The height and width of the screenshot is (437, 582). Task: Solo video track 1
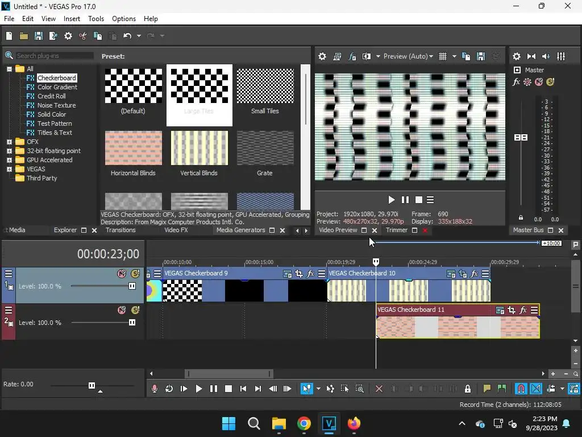click(x=135, y=274)
